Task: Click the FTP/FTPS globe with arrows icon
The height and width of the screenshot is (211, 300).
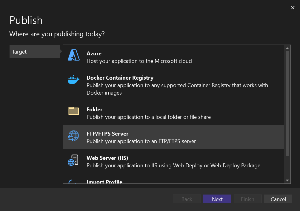Action: (74, 136)
